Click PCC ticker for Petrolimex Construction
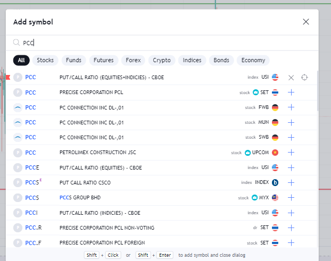Image resolution: width=331 pixels, height=261 pixels. (x=31, y=153)
